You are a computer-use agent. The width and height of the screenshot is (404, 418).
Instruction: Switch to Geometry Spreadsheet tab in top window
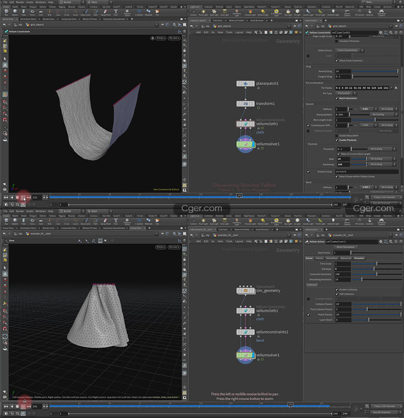click(x=114, y=19)
